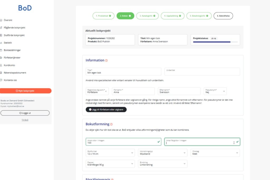Open the Inbindningstyp dropdown
Image resolution: width=270 pixels, height=180 pixels.
point(163,153)
